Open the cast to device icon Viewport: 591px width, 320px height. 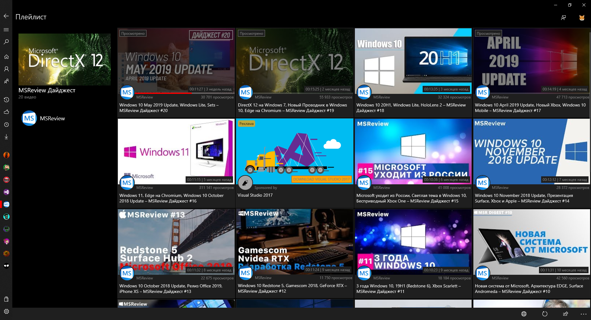[x=563, y=18]
